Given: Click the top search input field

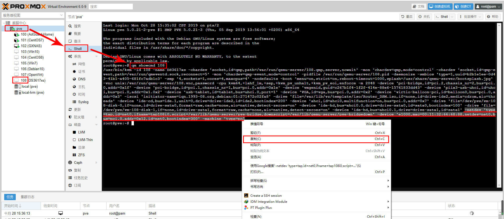Looking at the screenshot, I should [x=111, y=7].
